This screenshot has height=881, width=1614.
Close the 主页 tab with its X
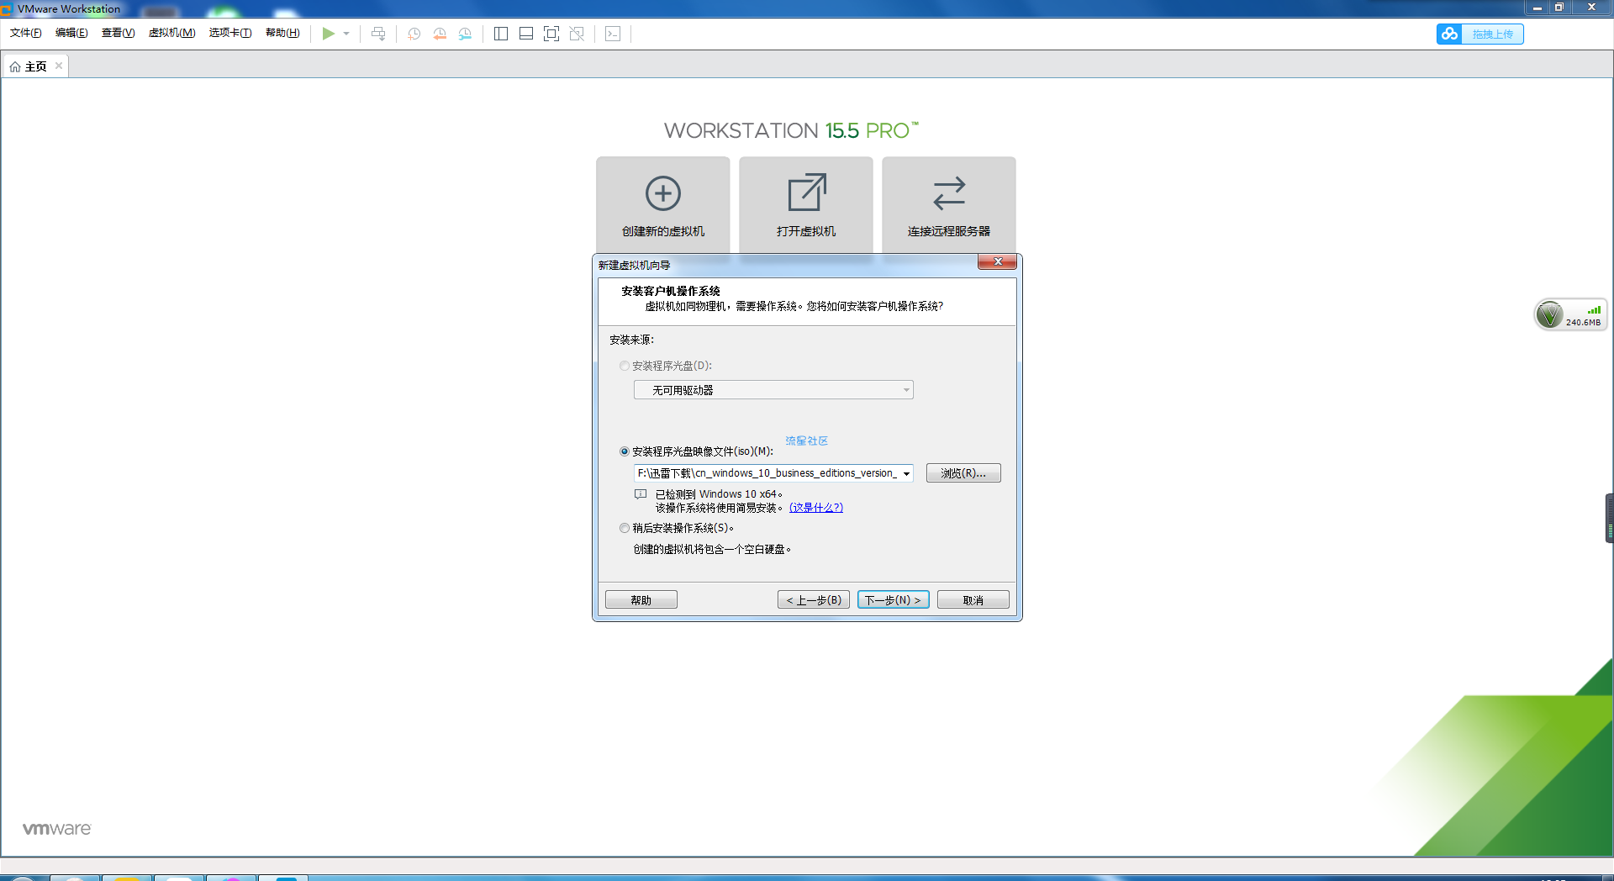coord(59,66)
